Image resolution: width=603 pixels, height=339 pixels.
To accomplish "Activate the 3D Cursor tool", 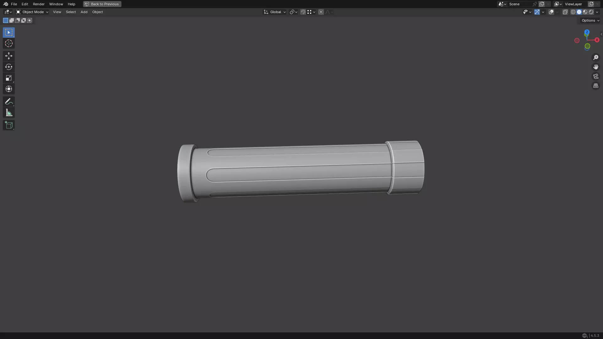I will (9, 43).
